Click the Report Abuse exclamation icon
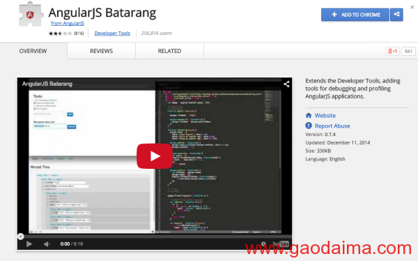 [x=309, y=126]
